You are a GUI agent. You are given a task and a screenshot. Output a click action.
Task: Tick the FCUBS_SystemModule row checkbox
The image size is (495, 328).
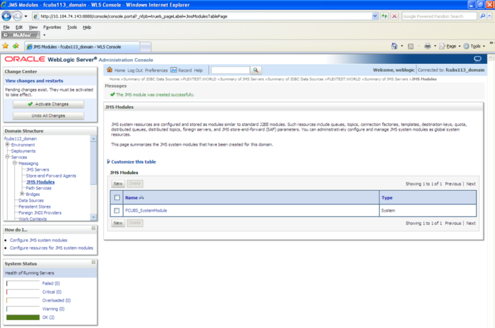117,210
